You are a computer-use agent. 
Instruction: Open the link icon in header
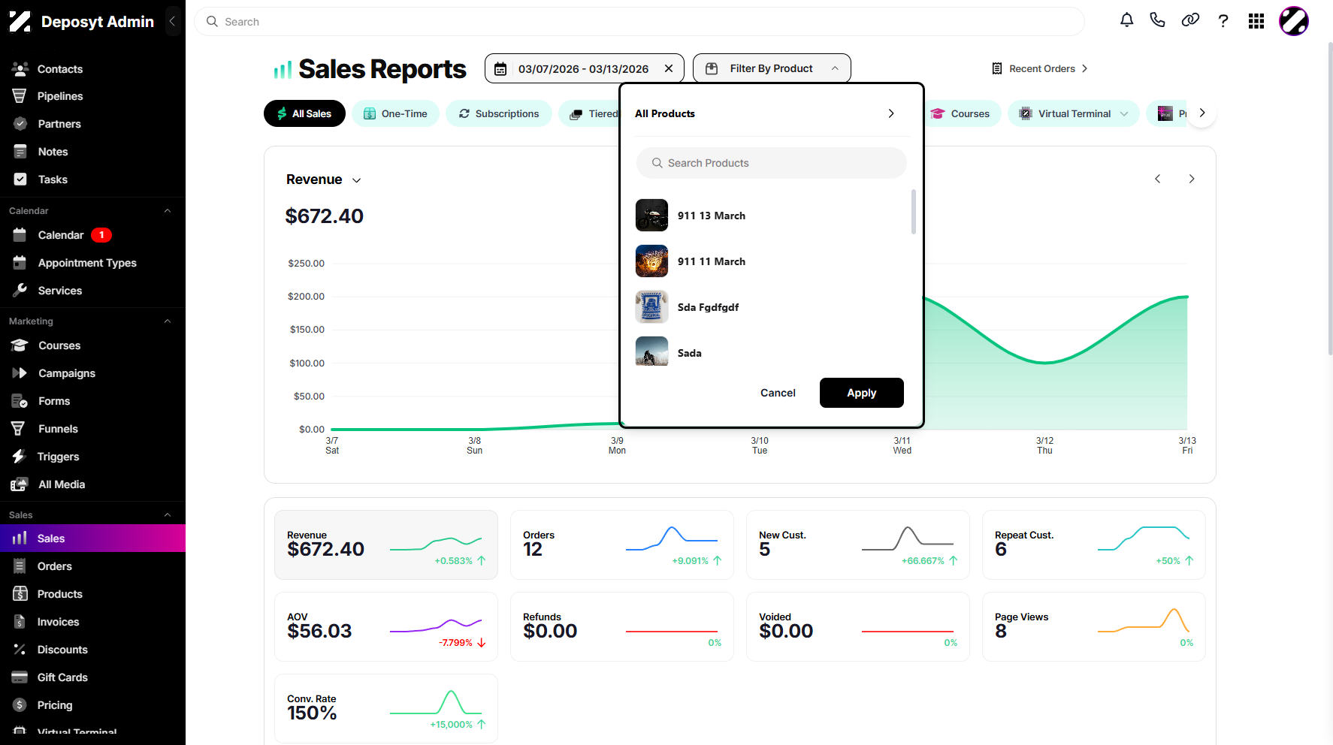1190,21
